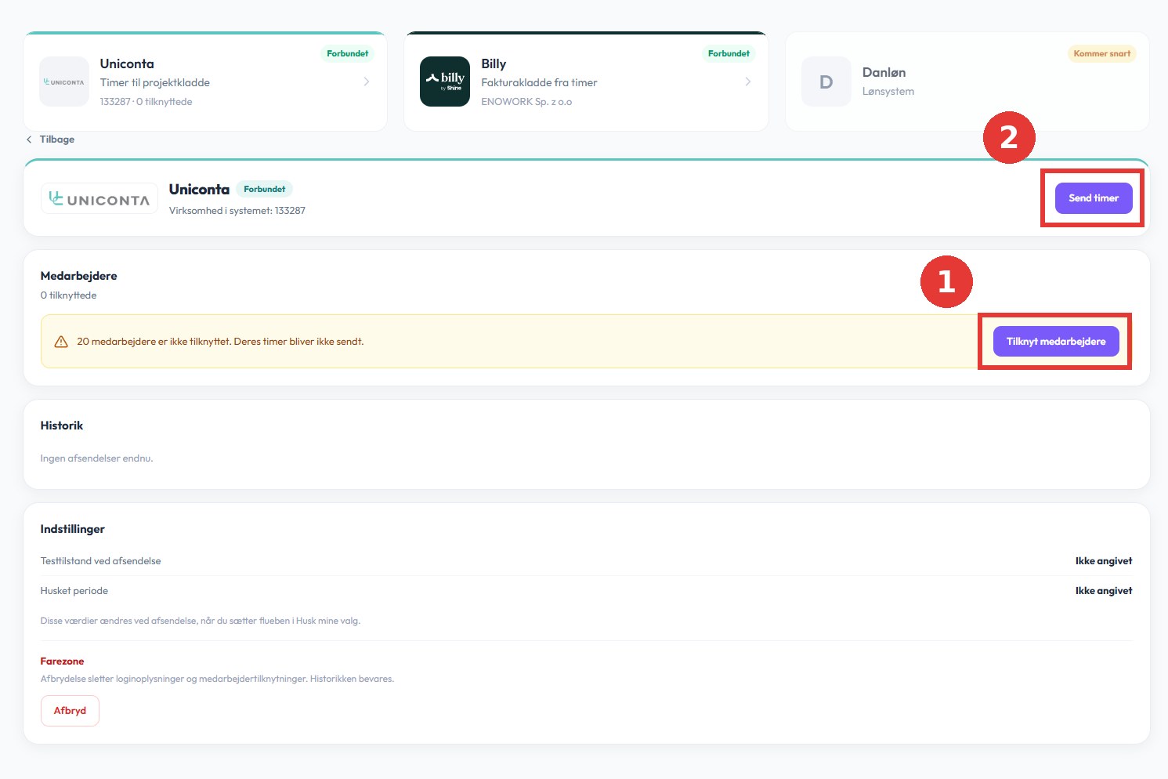Click the Send timer button

(x=1094, y=198)
